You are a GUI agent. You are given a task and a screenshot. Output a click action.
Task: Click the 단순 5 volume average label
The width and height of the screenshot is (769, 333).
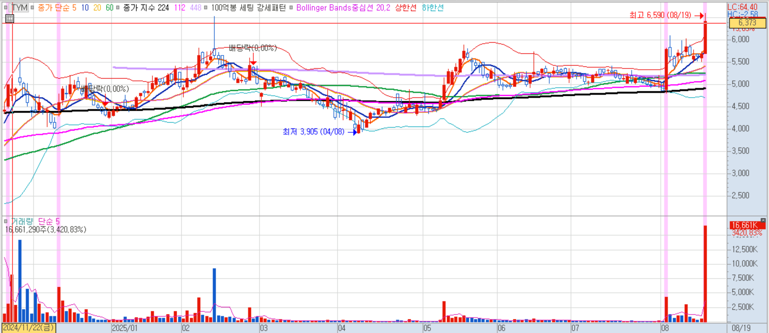49,221
